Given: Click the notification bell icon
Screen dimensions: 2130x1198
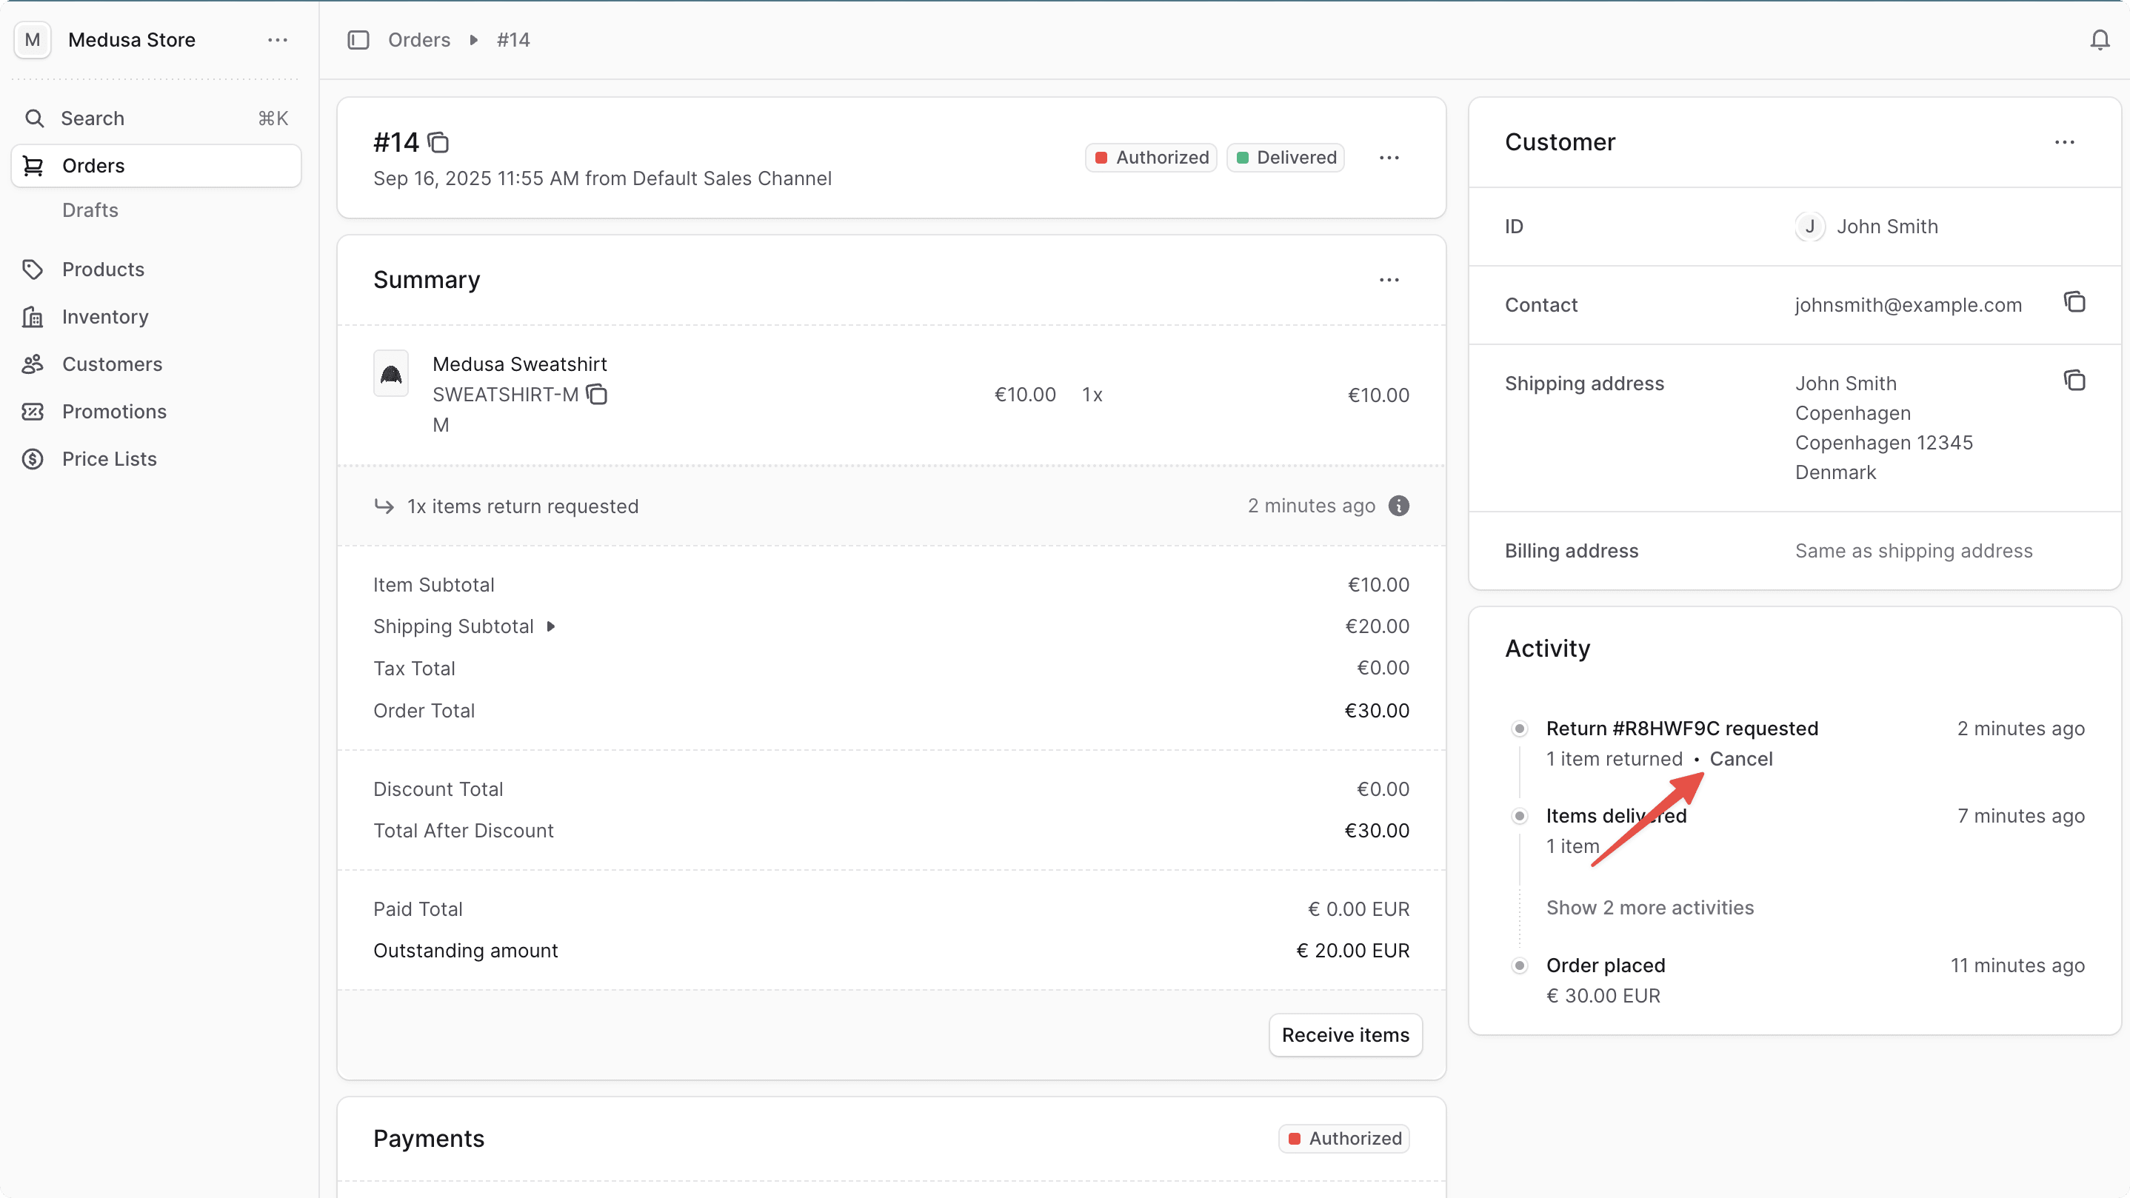Looking at the screenshot, I should (2100, 39).
